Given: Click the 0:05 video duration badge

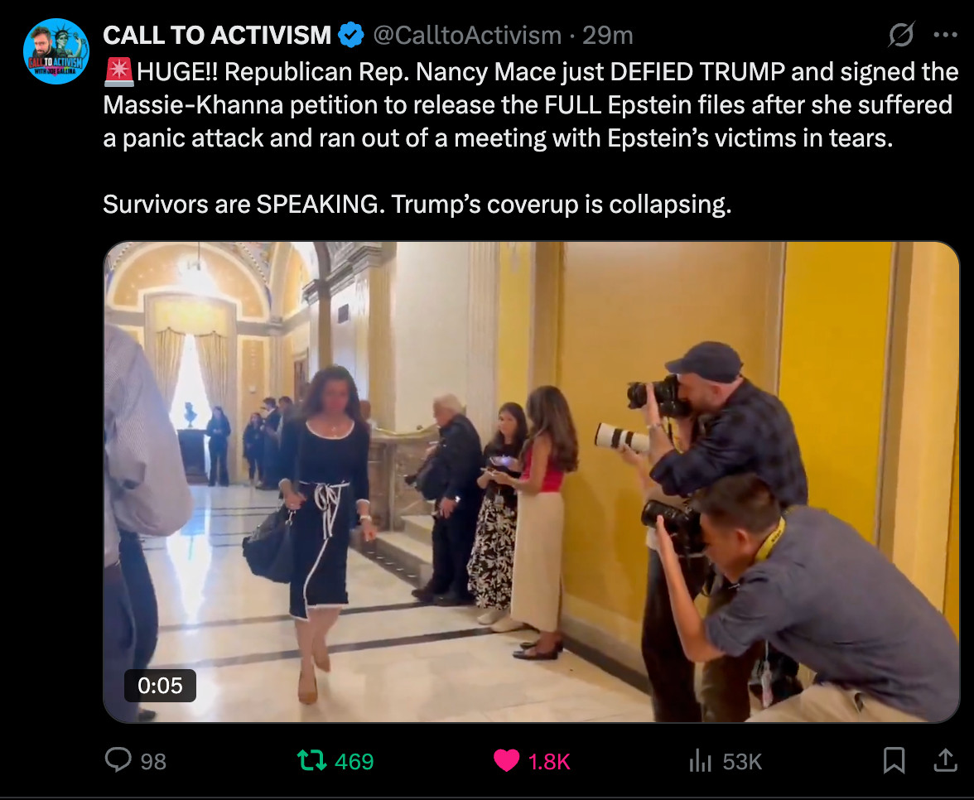Looking at the screenshot, I should pos(161,686).
